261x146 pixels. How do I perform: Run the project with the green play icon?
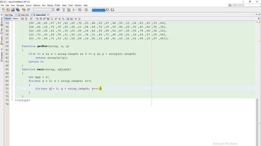pos(74,10)
